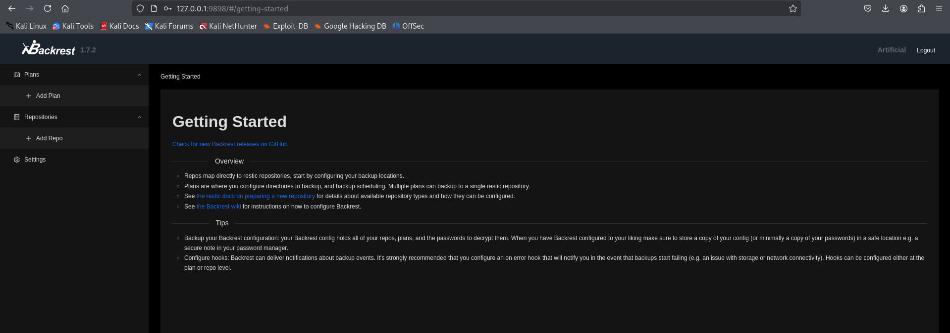Open Settings via the gear icon
Image resolution: width=950 pixels, height=333 pixels.
[x=17, y=160]
